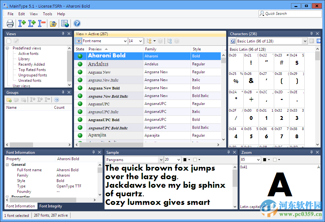The height and width of the screenshot is (222, 325).
Task: Pin the Groups panel
Action: (63, 92)
